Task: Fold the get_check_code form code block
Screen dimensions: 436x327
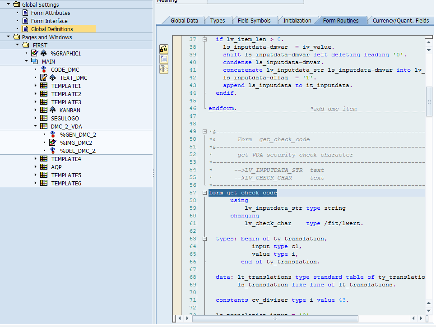Action: 204,193
